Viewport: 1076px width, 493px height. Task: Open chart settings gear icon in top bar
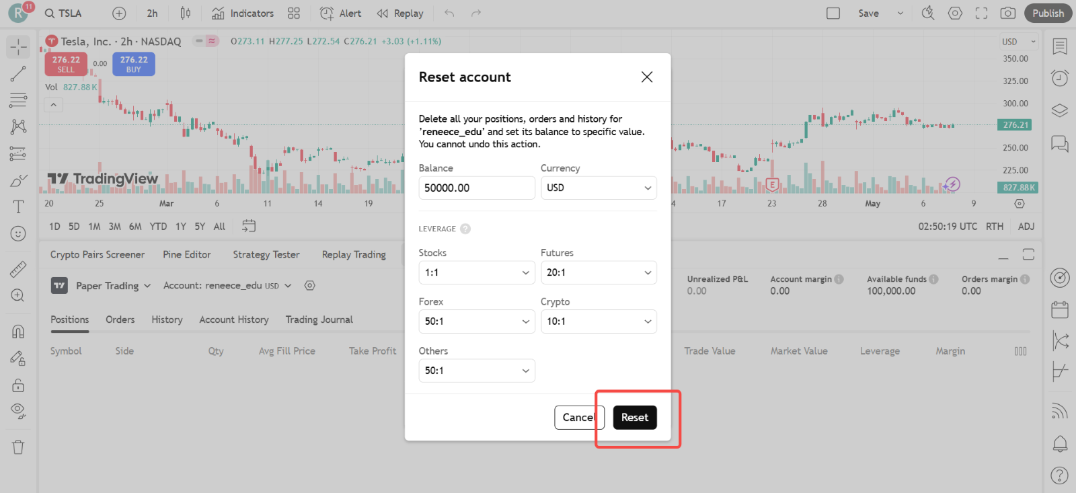coord(955,13)
